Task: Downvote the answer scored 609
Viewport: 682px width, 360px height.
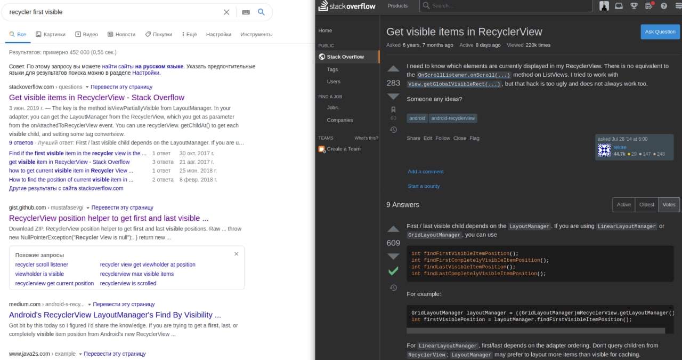Action: [393, 257]
